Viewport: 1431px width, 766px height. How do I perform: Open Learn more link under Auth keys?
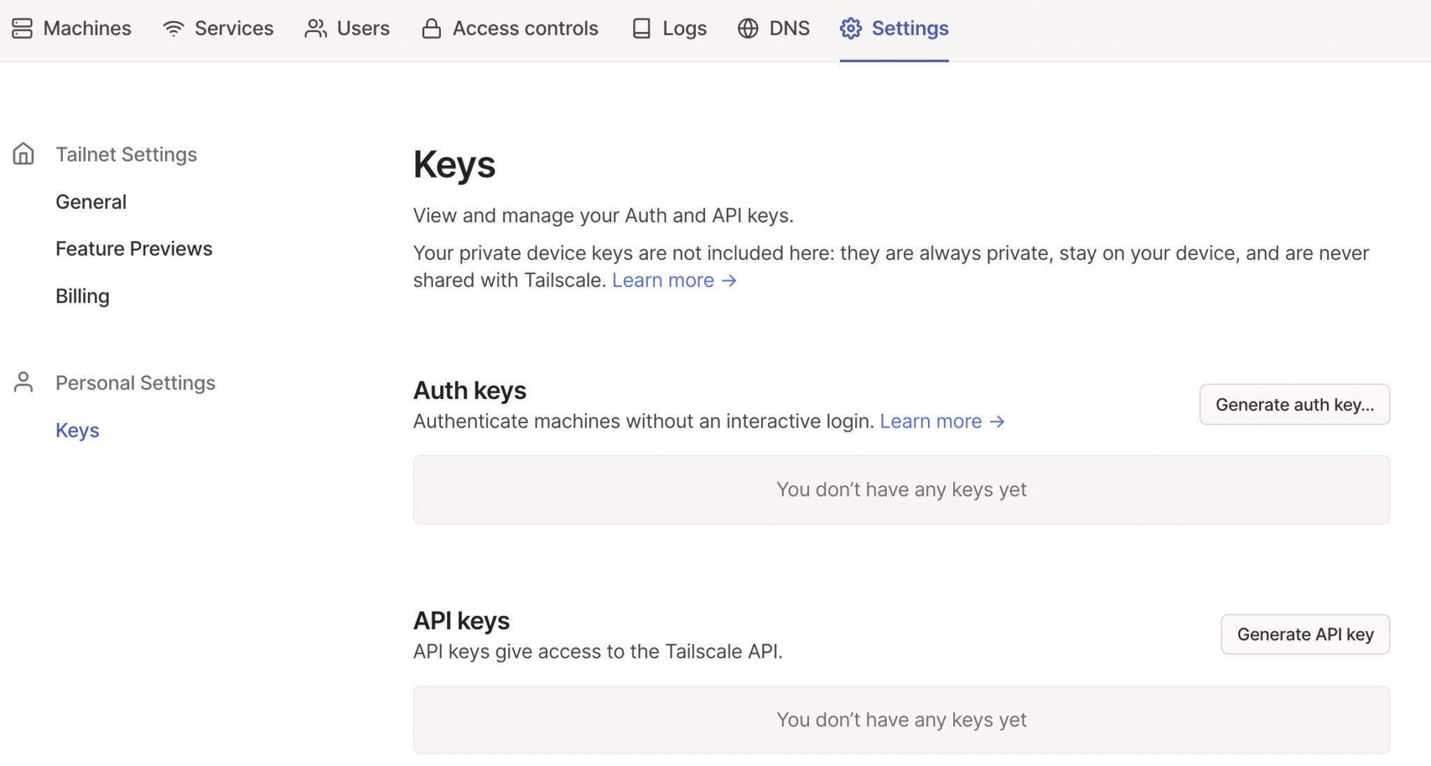pyautogui.click(x=941, y=421)
